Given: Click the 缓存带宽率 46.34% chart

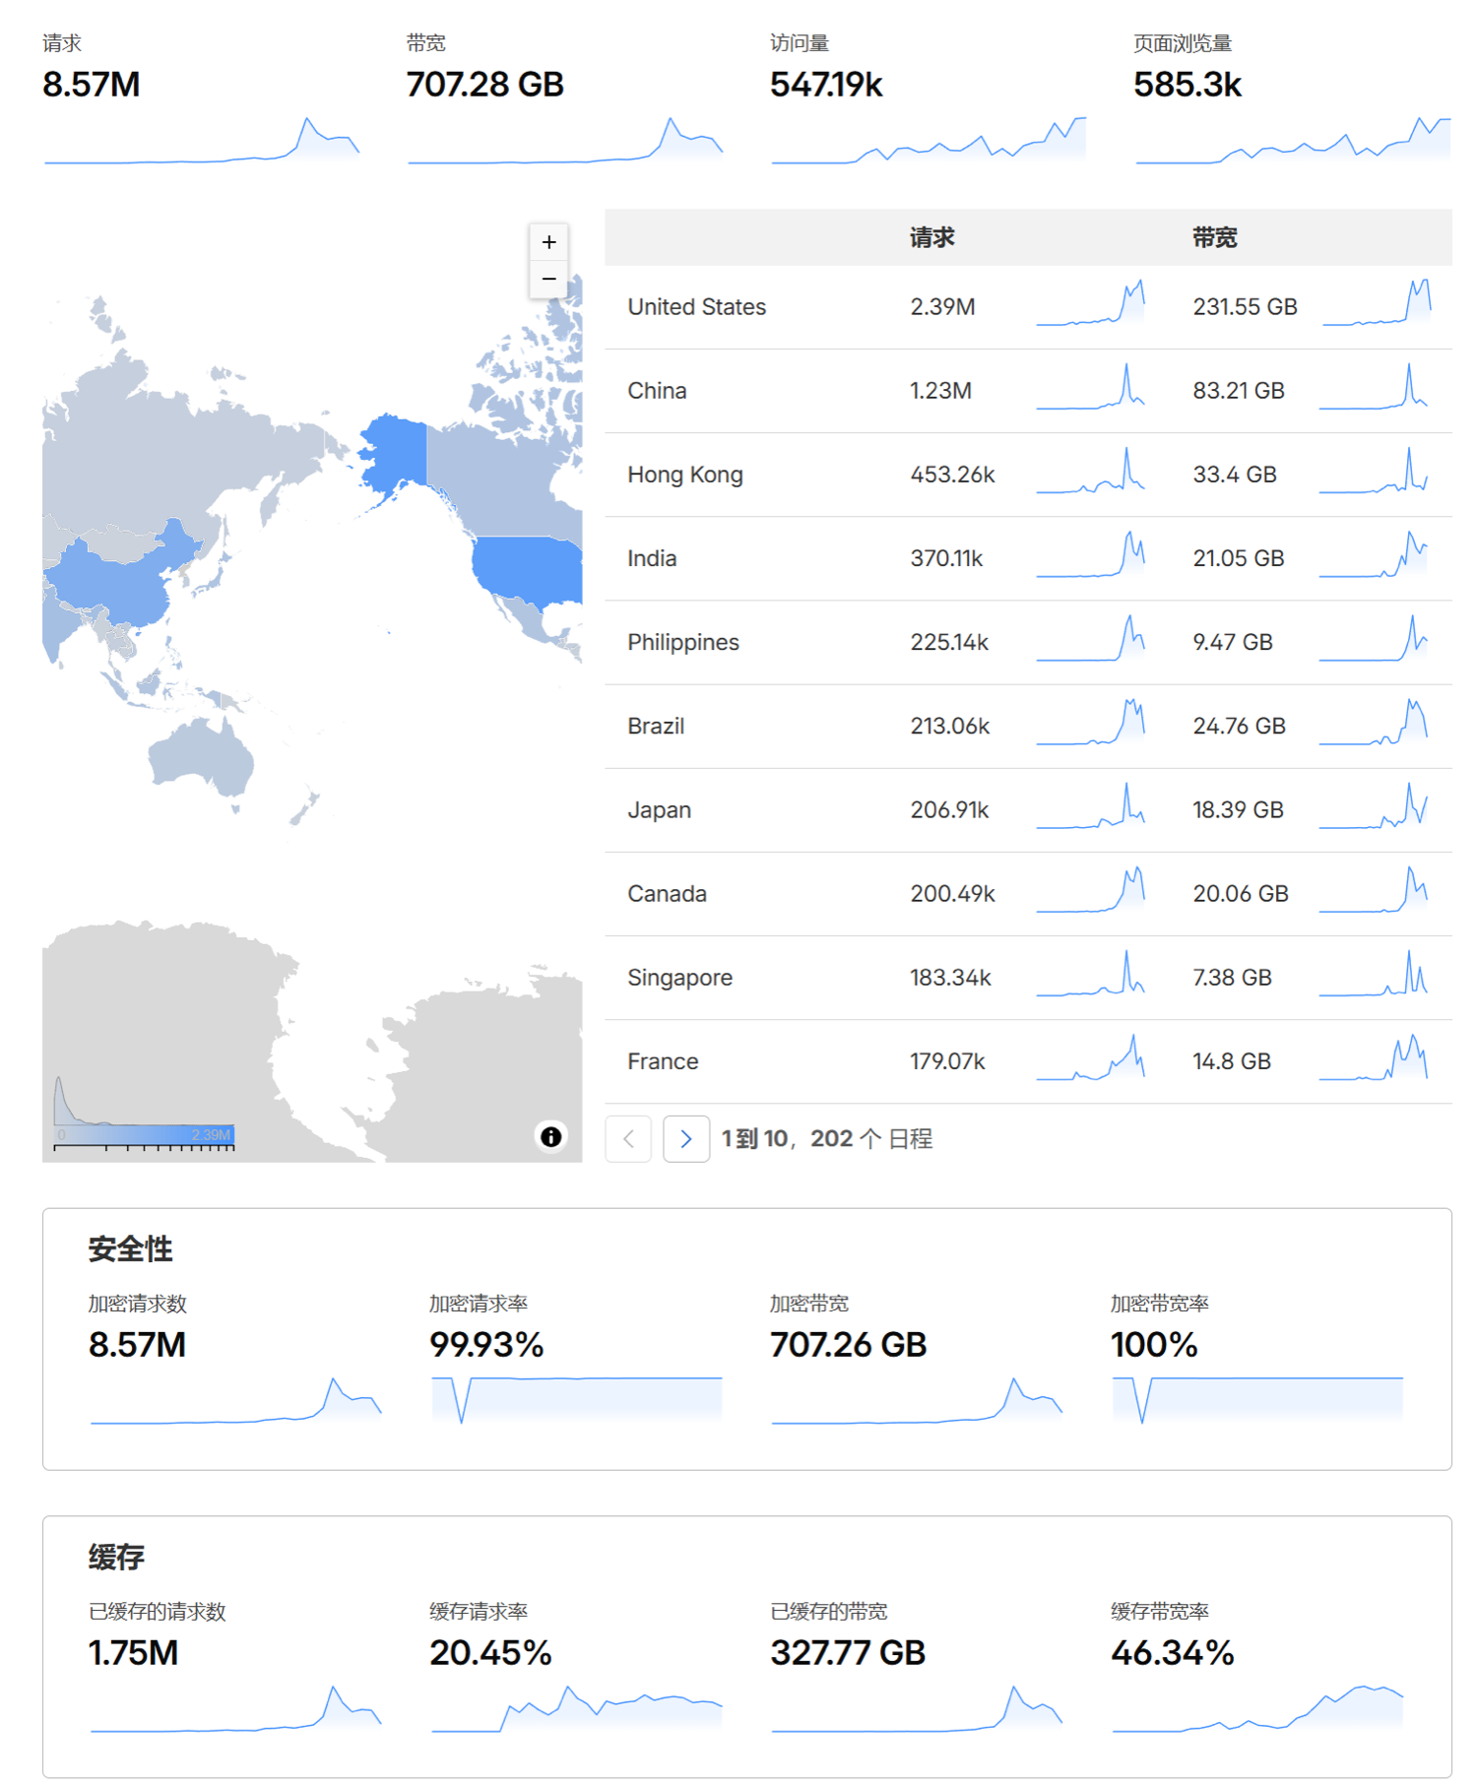Looking at the screenshot, I should (x=1256, y=1708).
